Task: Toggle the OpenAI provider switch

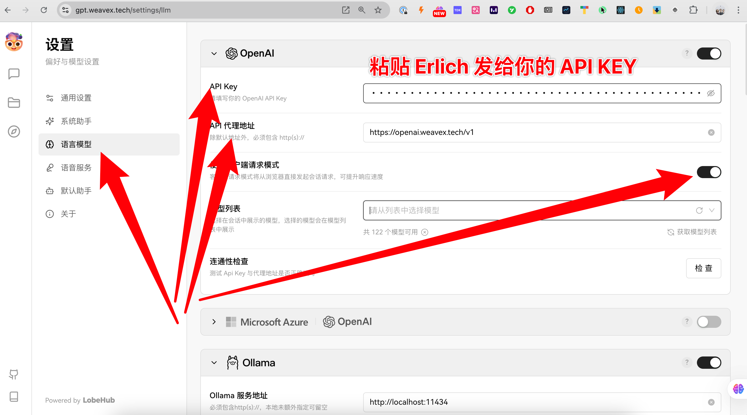Action: [709, 54]
